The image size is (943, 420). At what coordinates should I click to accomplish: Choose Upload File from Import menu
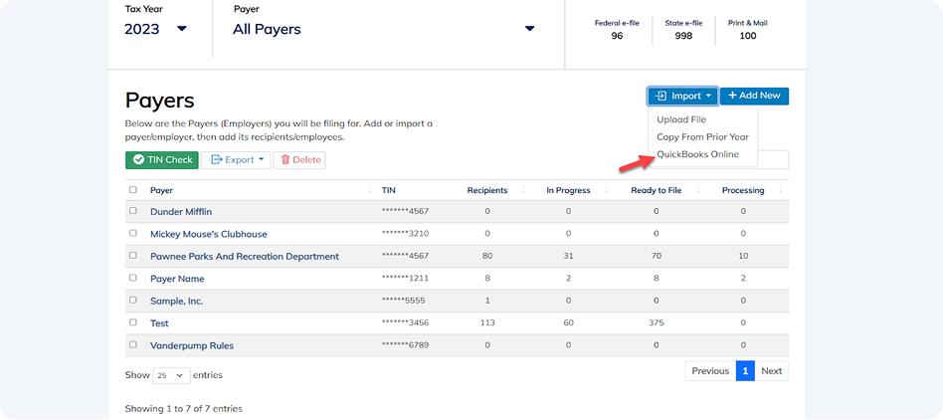pos(681,119)
